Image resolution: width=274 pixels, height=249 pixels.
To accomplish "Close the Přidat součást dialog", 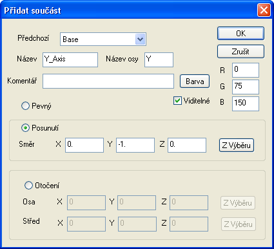I will [264, 10].
